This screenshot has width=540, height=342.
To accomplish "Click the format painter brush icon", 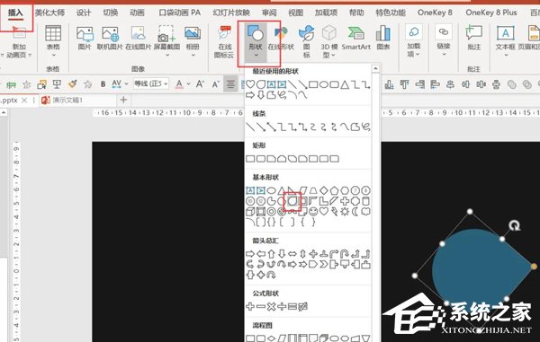I will click(73, 83).
